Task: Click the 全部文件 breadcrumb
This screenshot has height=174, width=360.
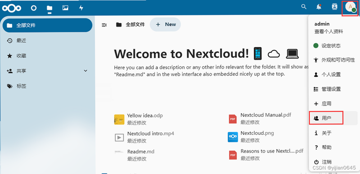Action: pos(130,25)
